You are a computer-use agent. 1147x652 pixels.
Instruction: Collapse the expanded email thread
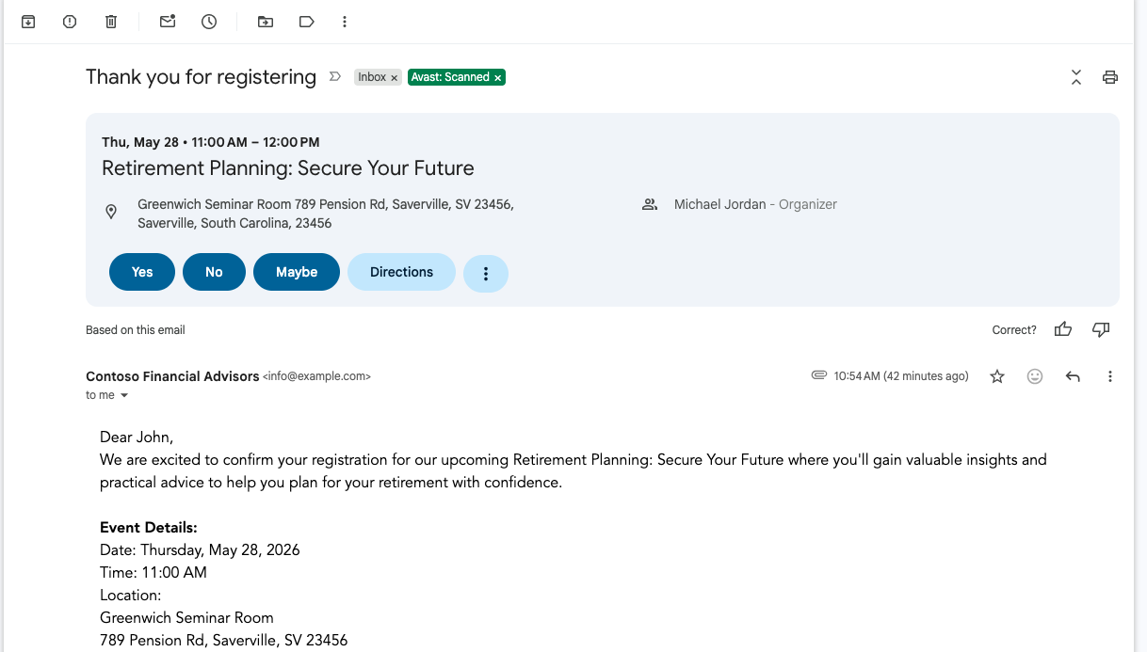[1075, 77]
